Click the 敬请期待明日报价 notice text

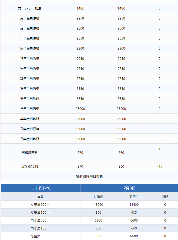pos(89,176)
